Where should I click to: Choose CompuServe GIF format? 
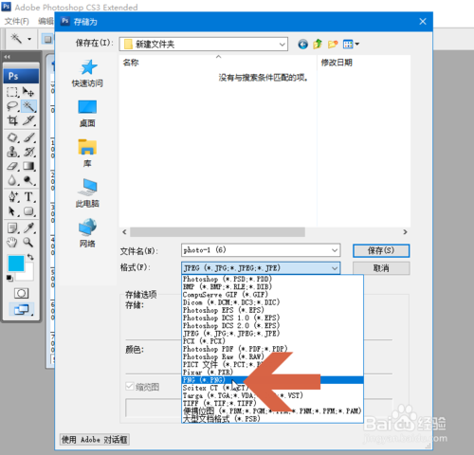point(273,295)
